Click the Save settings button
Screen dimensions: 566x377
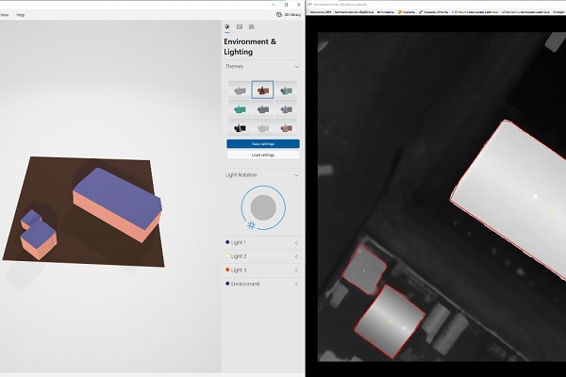pos(263,144)
